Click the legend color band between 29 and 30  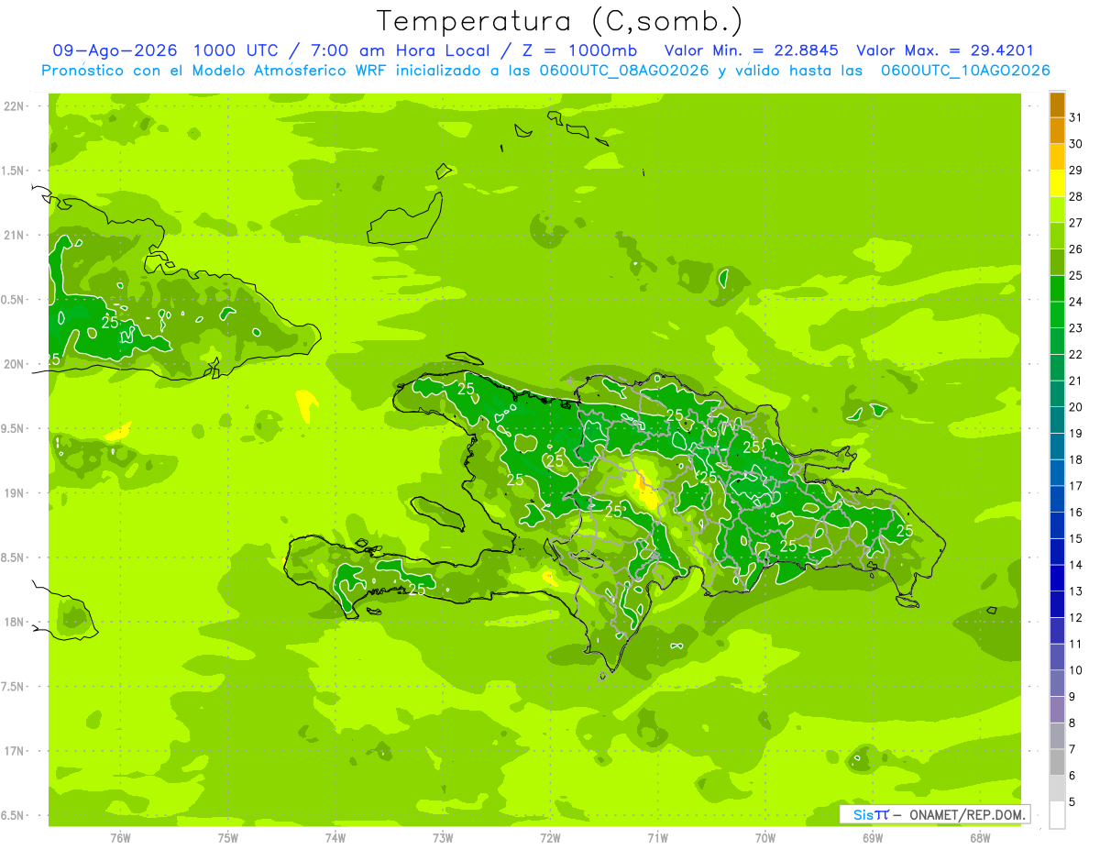tap(1057, 157)
